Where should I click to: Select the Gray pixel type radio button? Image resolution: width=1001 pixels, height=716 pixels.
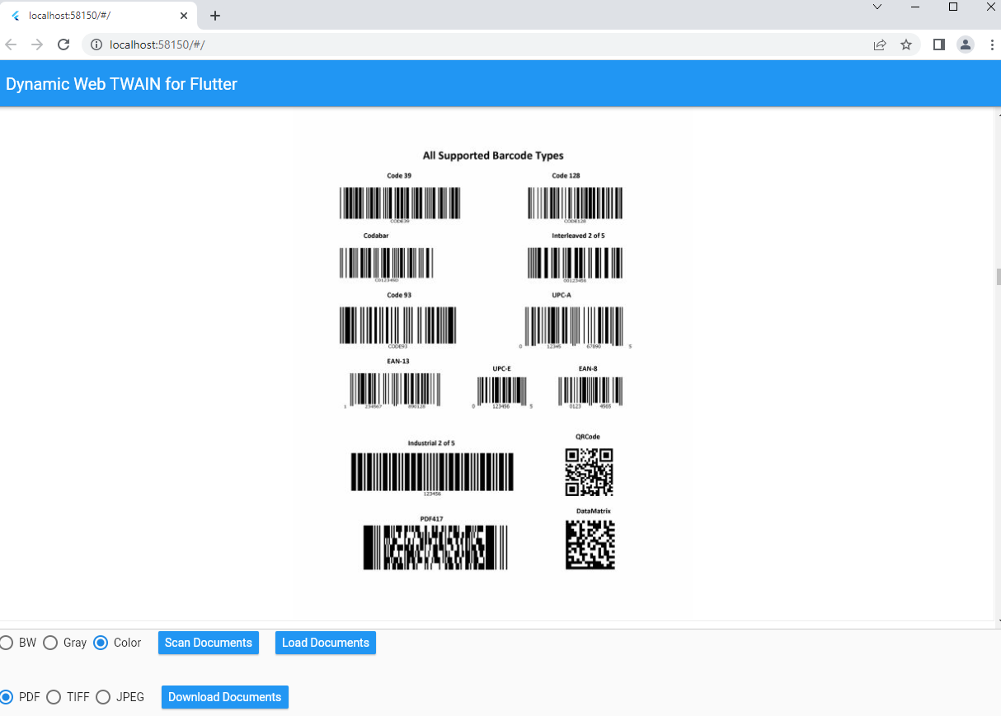[x=50, y=643]
